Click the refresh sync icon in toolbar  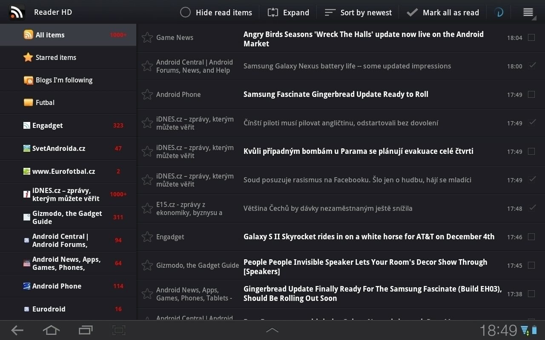point(499,12)
